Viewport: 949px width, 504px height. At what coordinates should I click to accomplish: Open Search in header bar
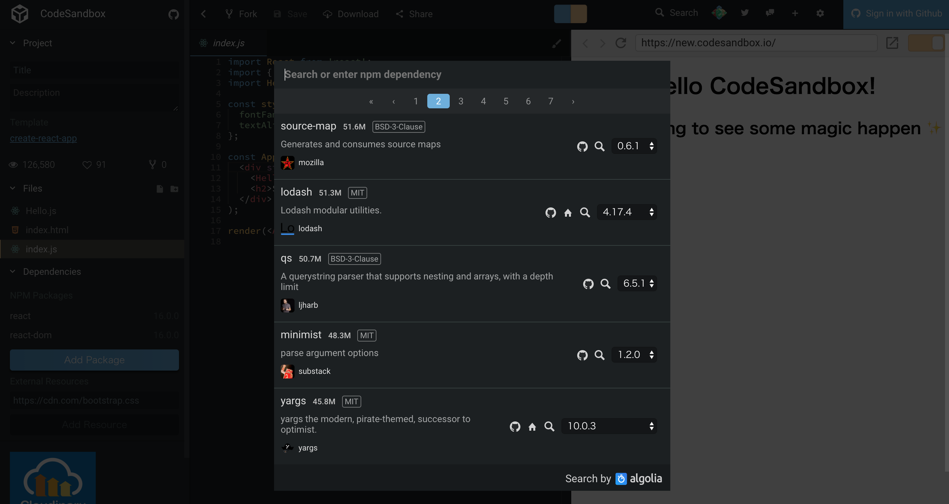676,13
